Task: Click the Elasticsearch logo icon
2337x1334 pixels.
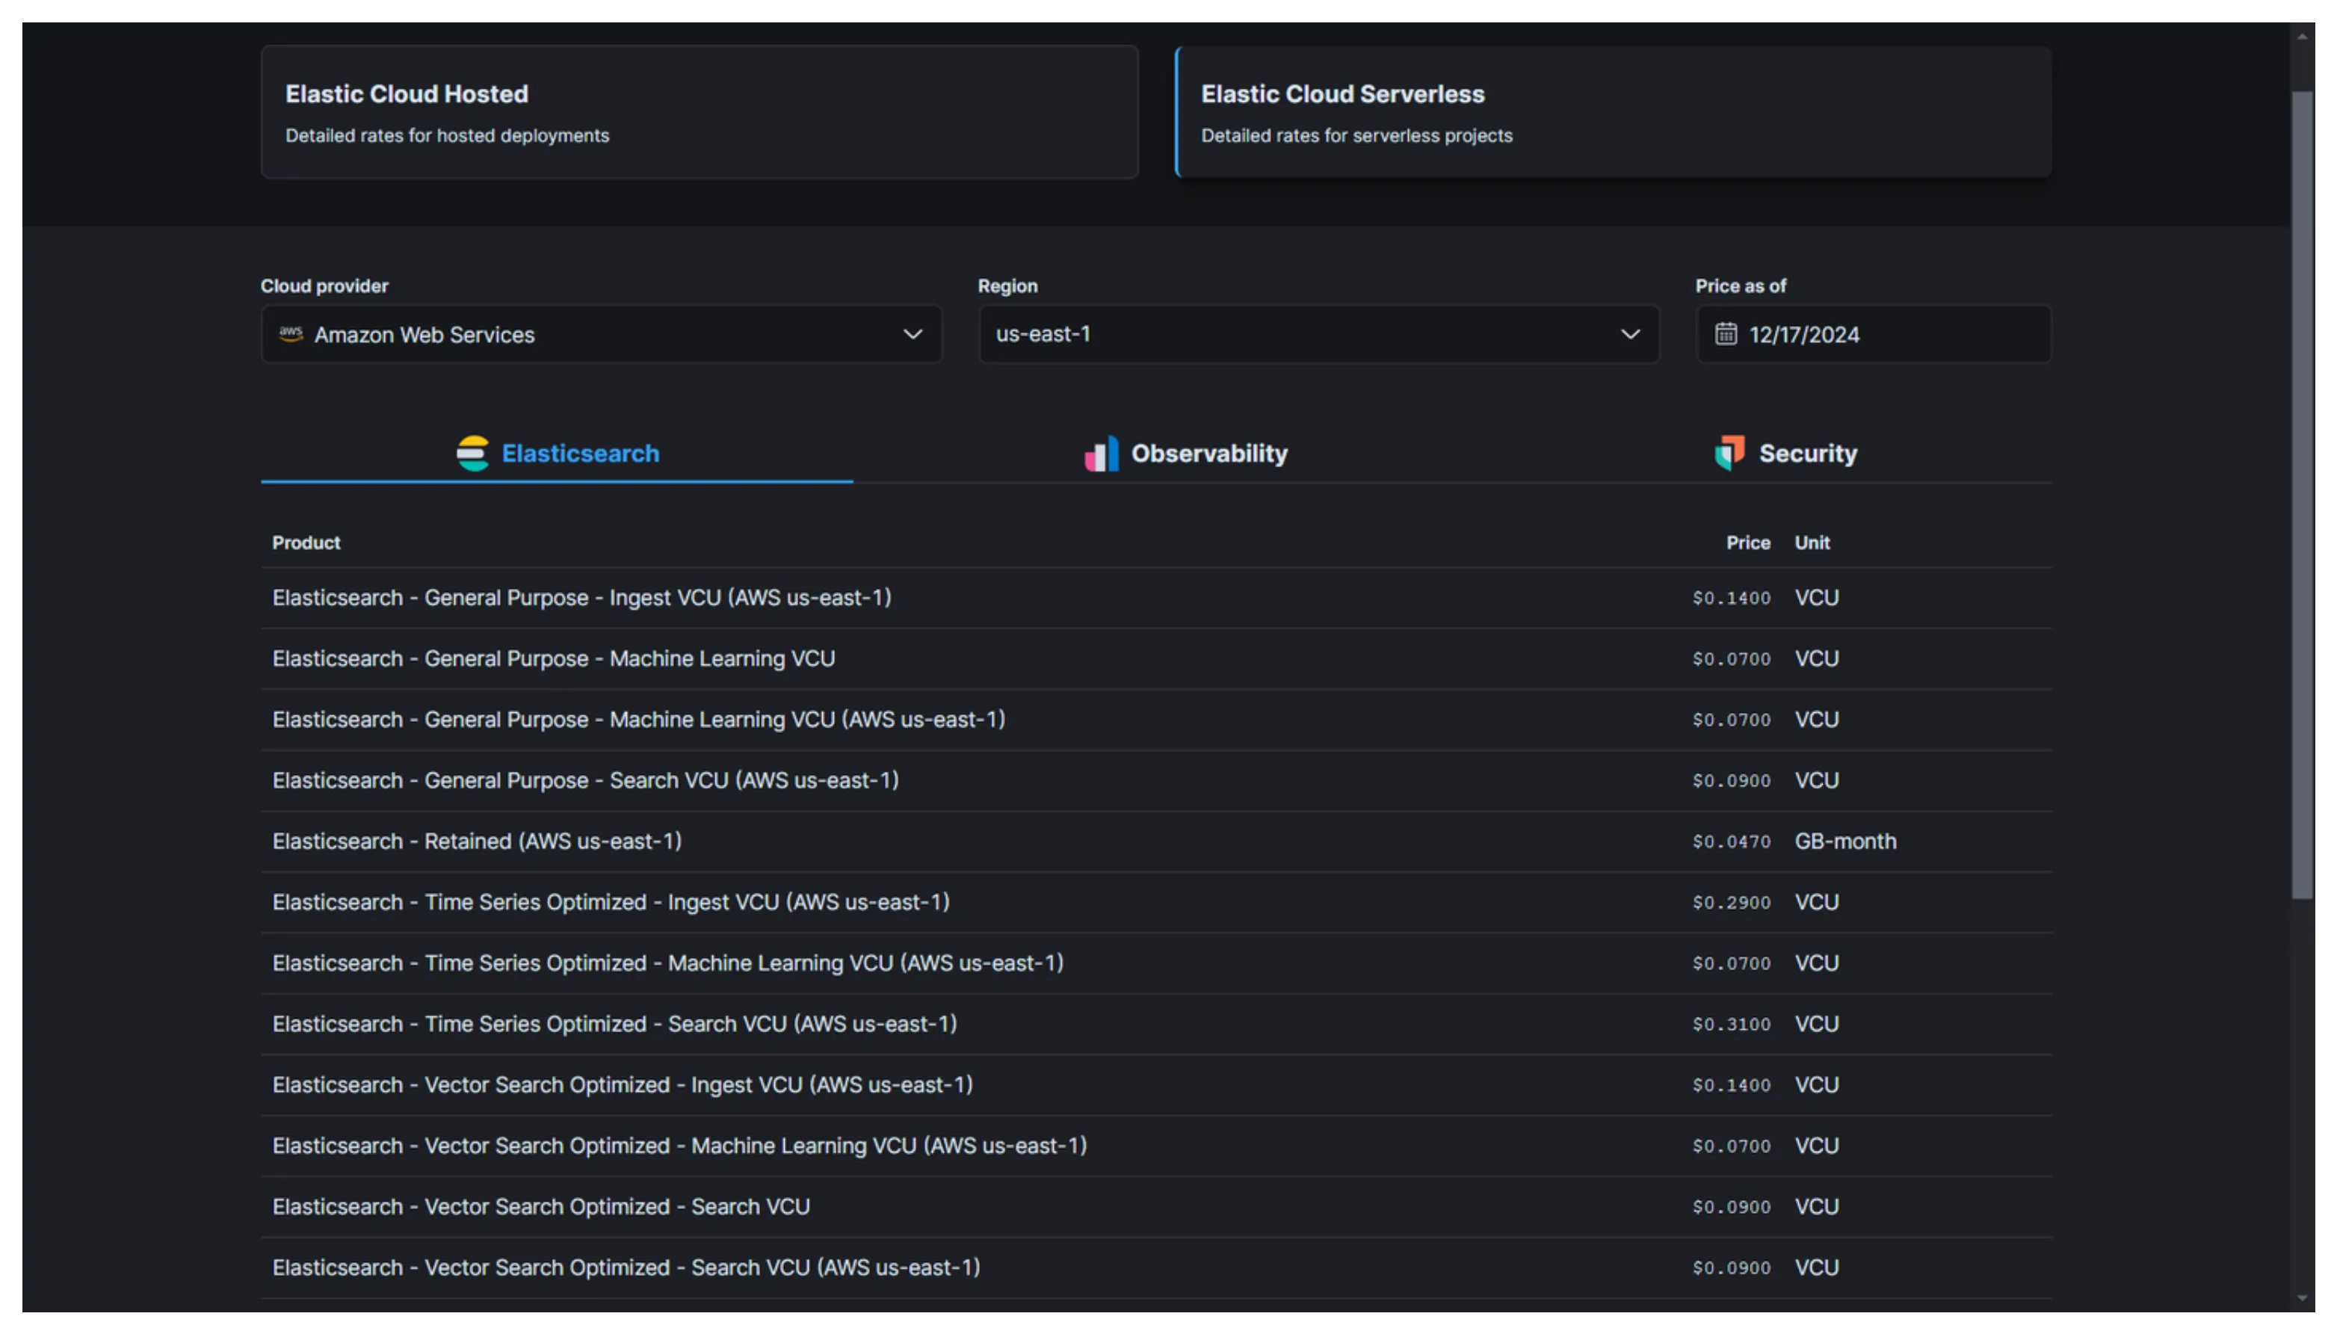Action: (473, 453)
